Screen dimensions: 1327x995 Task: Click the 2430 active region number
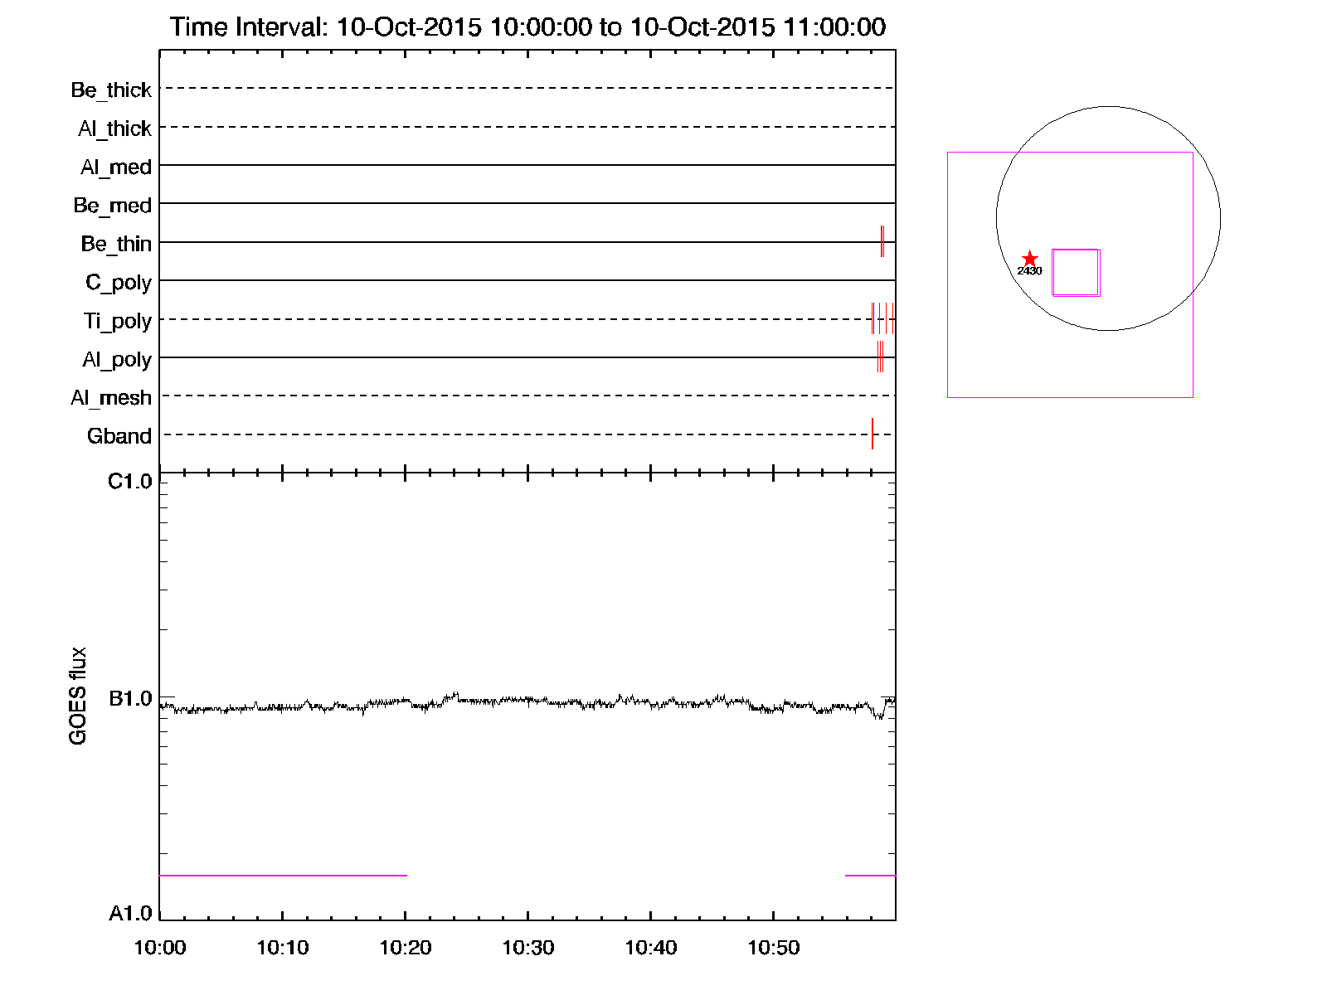point(1029,271)
